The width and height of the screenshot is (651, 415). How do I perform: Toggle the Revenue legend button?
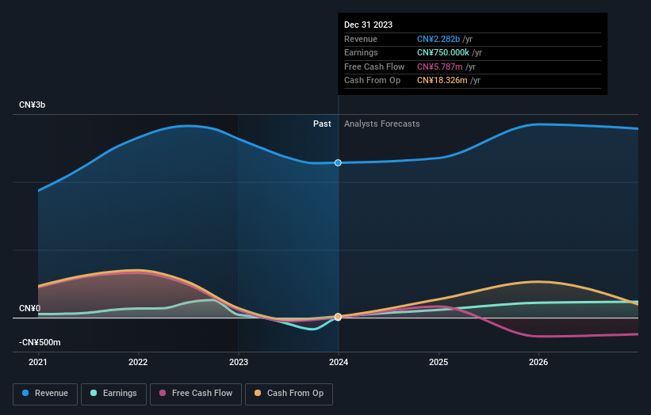(x=45, y=394)
